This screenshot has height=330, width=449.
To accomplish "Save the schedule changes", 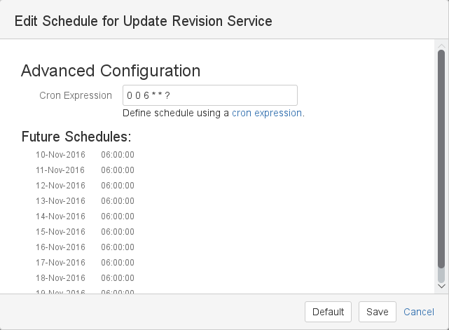I will (x=378, y=312).
